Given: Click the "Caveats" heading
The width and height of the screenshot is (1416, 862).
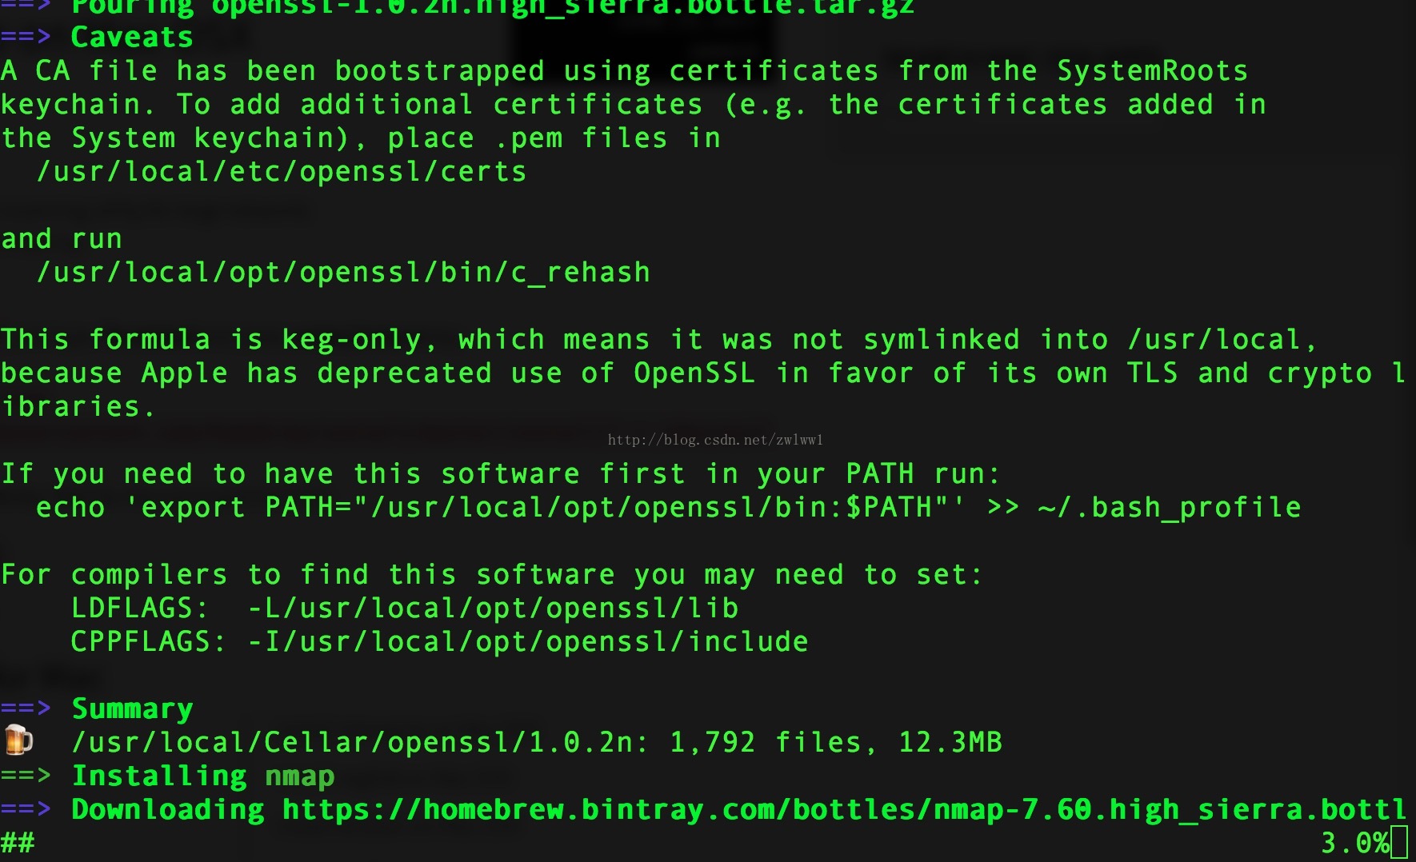Looking at the screenshot, I should point(132,37).
